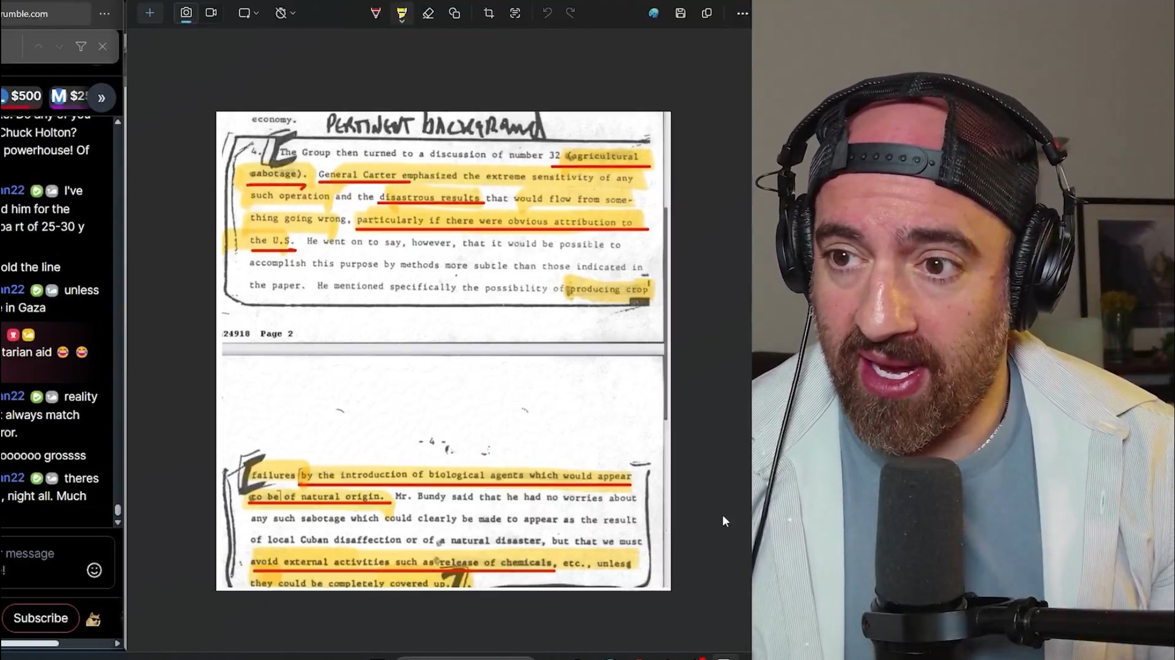Open the See more three-dots menu
The width and height of the screenshot is (1175, 660).
pos(742,13)
